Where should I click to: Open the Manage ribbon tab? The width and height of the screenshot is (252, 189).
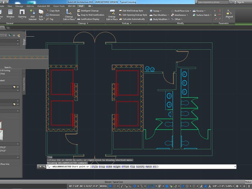pyautogui.click(x=19, y=6)
